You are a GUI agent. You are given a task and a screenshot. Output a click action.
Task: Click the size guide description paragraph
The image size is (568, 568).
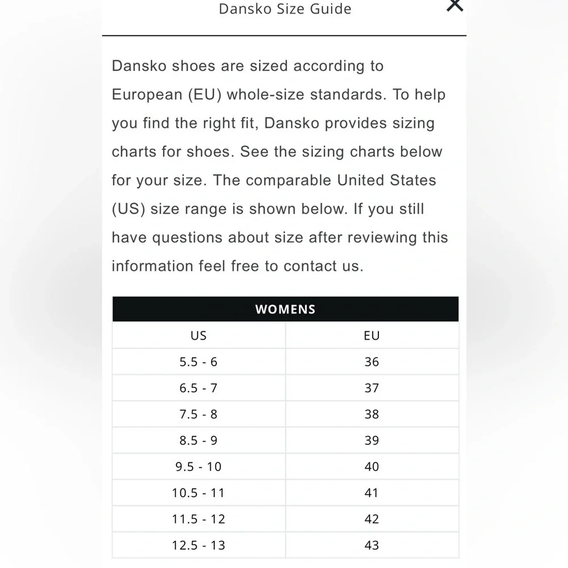(x=279, y=166)
